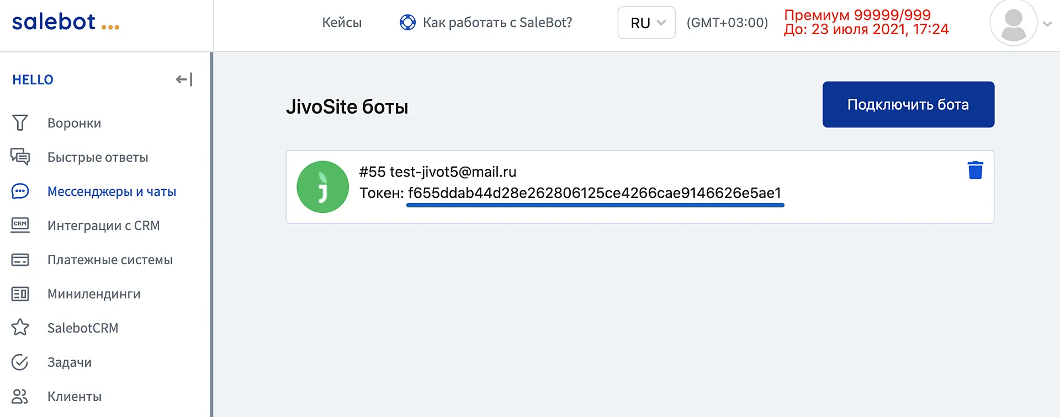Go to salebot logo home

click(65, 23)
